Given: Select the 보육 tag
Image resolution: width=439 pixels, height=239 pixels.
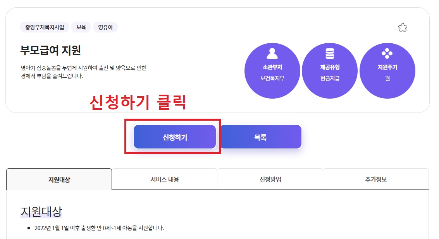Looking at the screenshot, I should coord(81,27).
